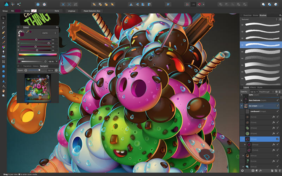Select the Vector Crop tool

3,61
